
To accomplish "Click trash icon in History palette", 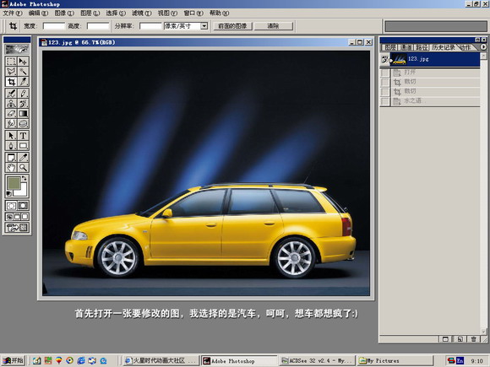I will click(x=474, y=339).
